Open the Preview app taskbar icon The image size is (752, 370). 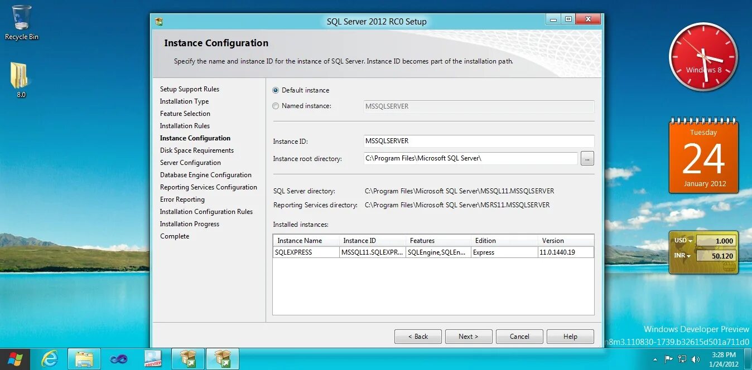[153, 359]
